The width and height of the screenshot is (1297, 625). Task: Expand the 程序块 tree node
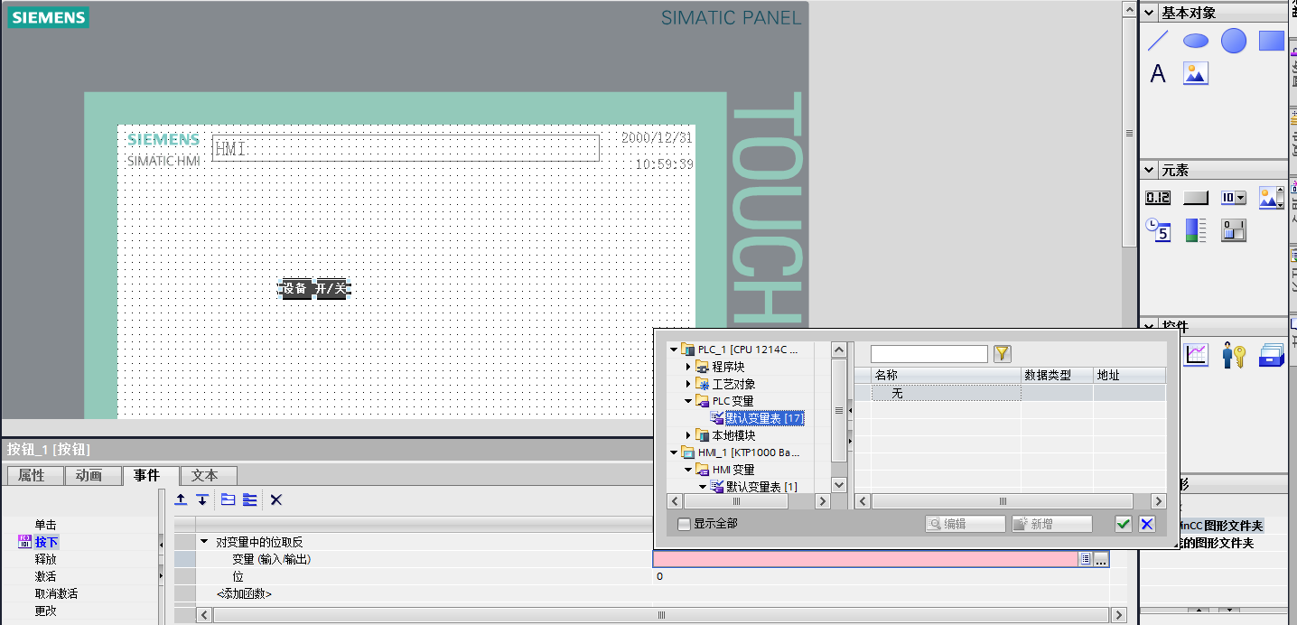pyautogui.click(x=688, y=367)
